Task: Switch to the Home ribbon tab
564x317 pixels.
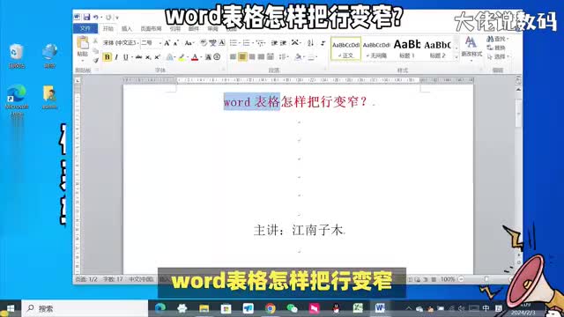Action: point(108,28)
